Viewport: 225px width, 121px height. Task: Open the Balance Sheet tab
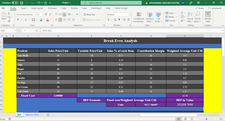coord(32,115)
